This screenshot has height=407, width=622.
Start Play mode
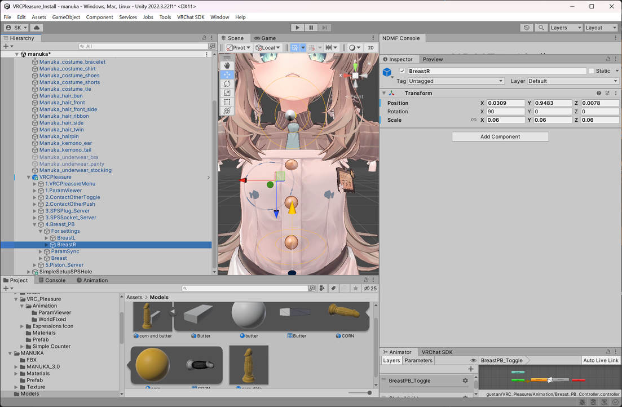tap(297, 28)
